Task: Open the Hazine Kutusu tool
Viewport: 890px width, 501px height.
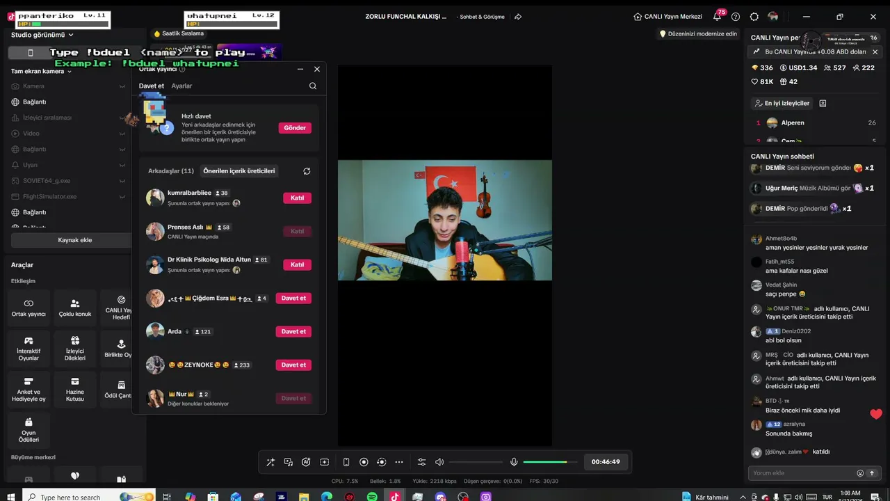Action: (75, 390)
